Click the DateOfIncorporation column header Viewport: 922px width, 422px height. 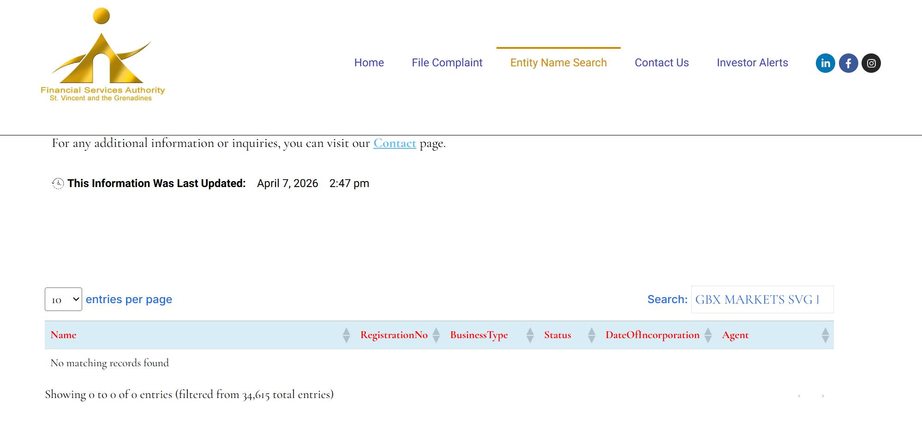(658, 335)
